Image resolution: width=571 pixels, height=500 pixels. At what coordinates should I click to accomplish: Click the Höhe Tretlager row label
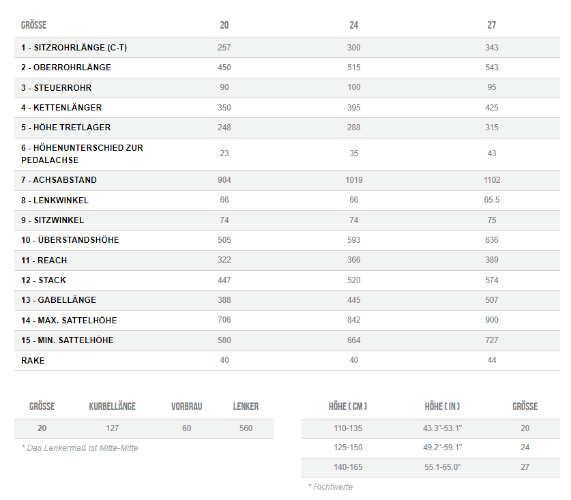click(66, 128)
